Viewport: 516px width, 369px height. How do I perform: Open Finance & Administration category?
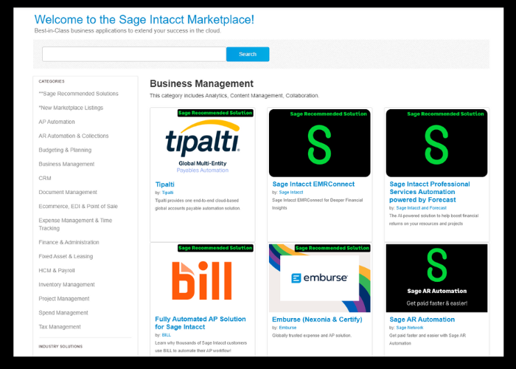click(69, 242)
